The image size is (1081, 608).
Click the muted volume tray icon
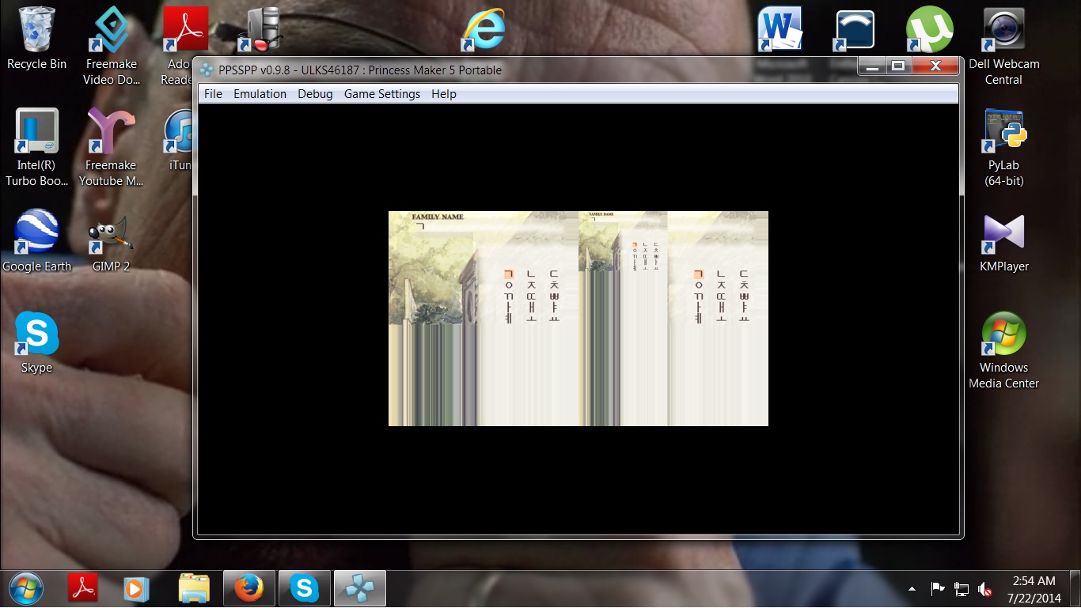pos(985,589)
